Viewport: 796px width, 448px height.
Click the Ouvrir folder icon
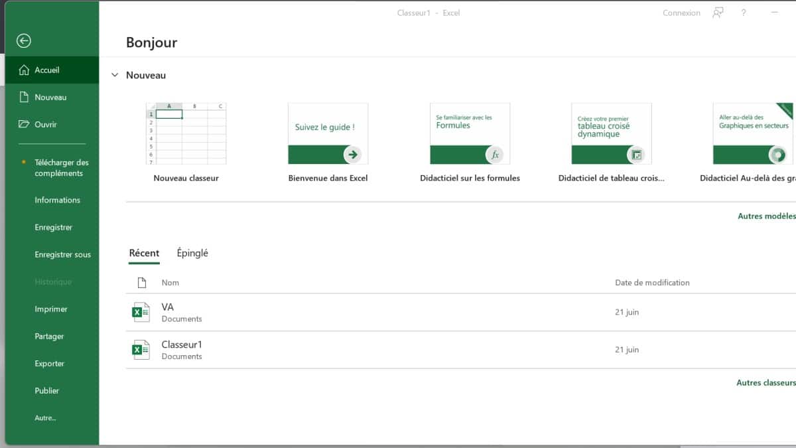point(24,124)
